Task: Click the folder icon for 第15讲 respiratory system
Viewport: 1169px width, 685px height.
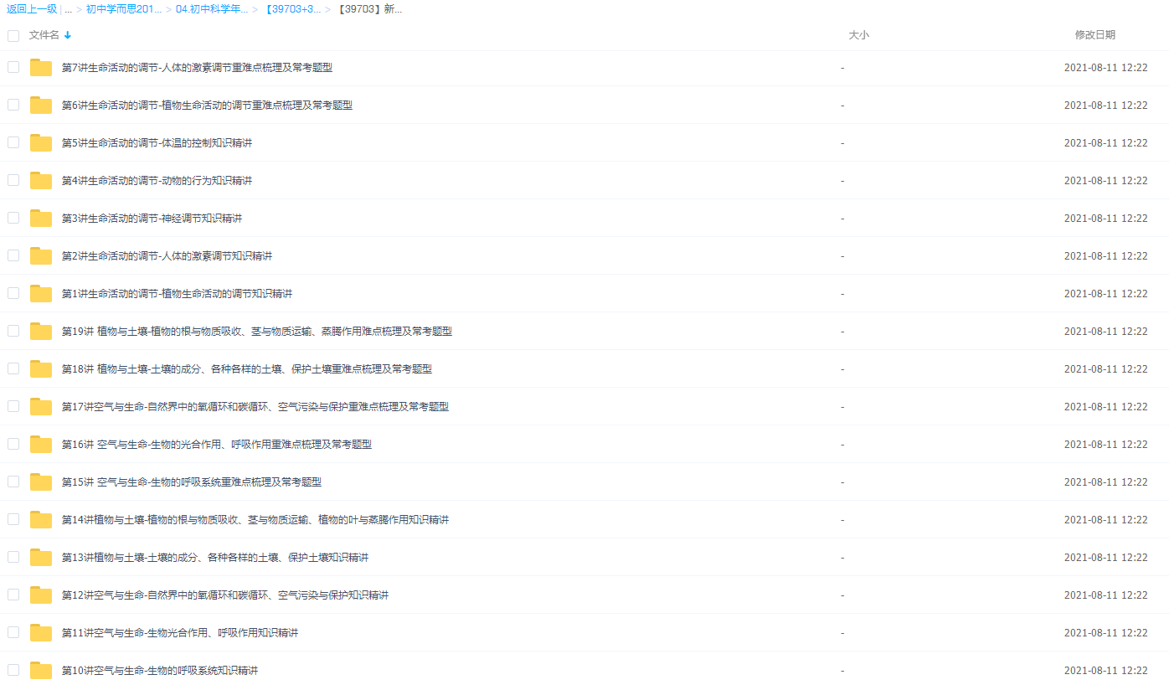Action: [40, 482]
